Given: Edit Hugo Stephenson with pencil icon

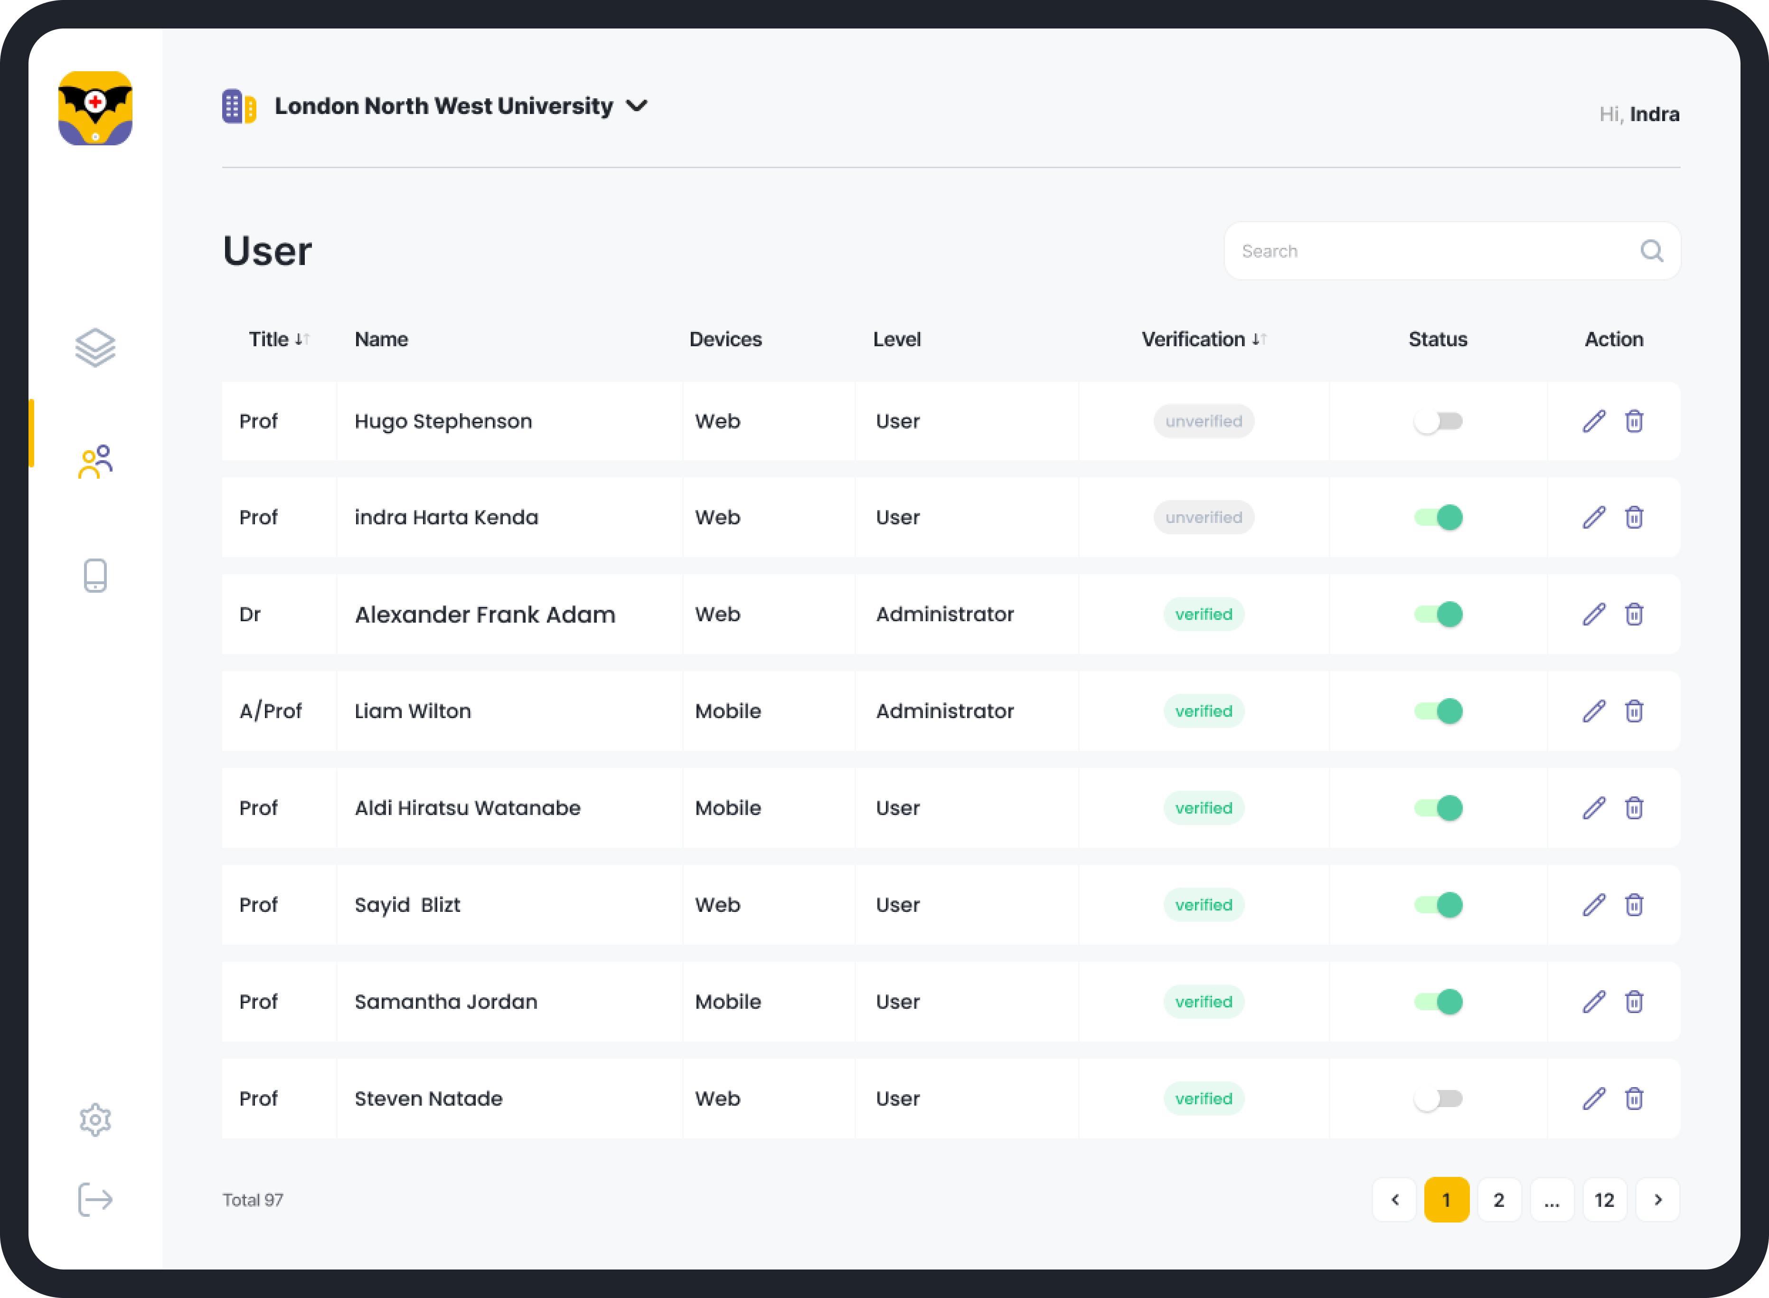Looking at the screenshot, I should click(1594, 421).
